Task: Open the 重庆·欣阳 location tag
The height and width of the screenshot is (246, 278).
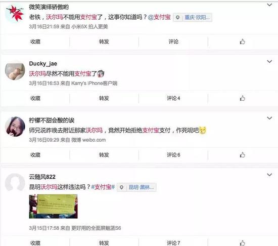Action: click(x=193, y=17)
